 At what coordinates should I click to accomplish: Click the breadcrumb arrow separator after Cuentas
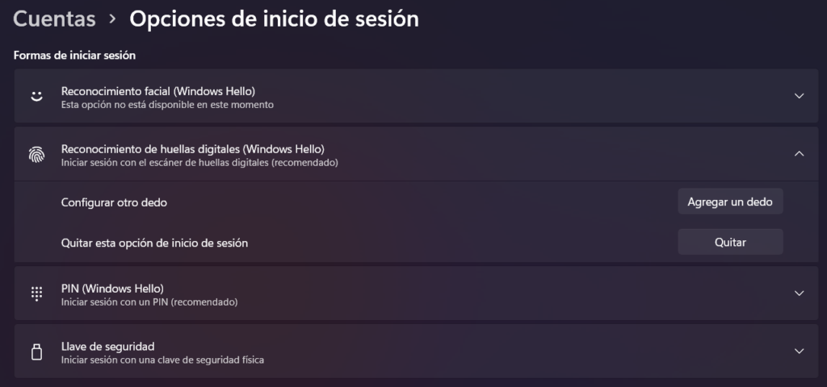coord(112,19)
